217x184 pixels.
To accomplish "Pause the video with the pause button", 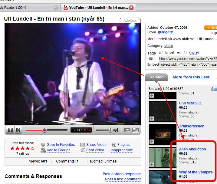I will (x=10, y=130).
